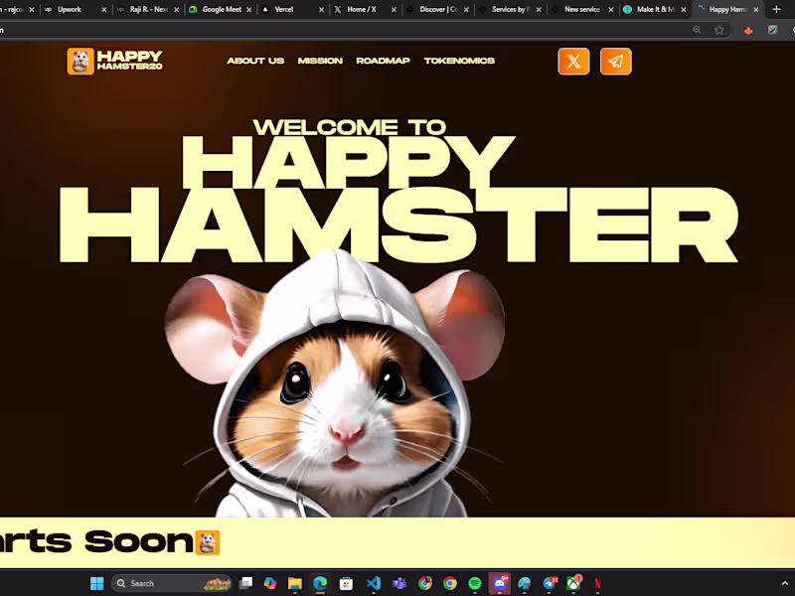Open Spotify from the taskbar
The width and height of the screenshot is (795, 596).
click(475, 583)
